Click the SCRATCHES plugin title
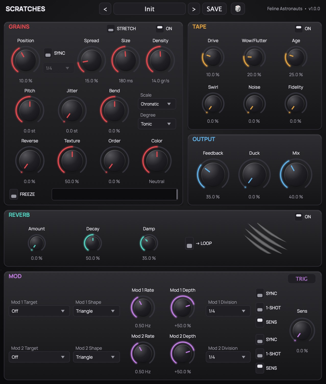The image size is (326, 384). [25, 9]
